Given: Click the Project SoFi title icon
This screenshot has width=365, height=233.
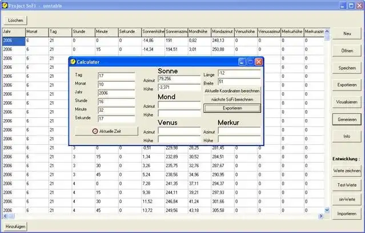Looking at the screenshot, I should click(x=5, y=6).
